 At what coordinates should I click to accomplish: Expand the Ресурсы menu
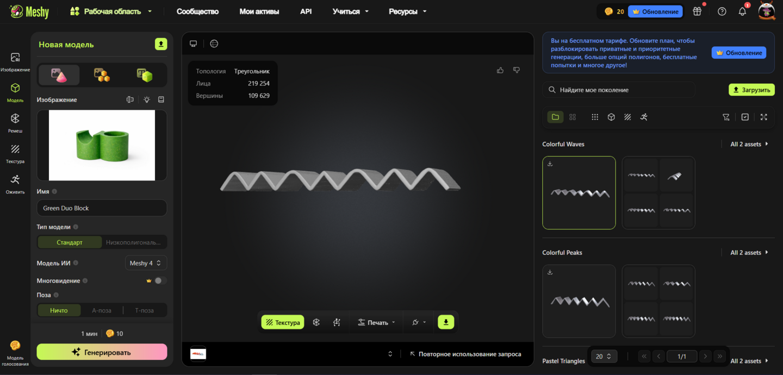408,11
